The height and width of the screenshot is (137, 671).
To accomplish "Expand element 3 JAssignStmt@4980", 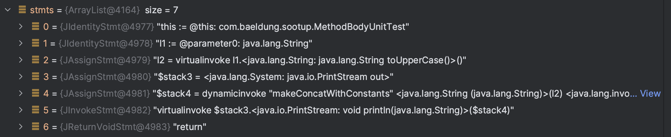I will coord(21,76).
